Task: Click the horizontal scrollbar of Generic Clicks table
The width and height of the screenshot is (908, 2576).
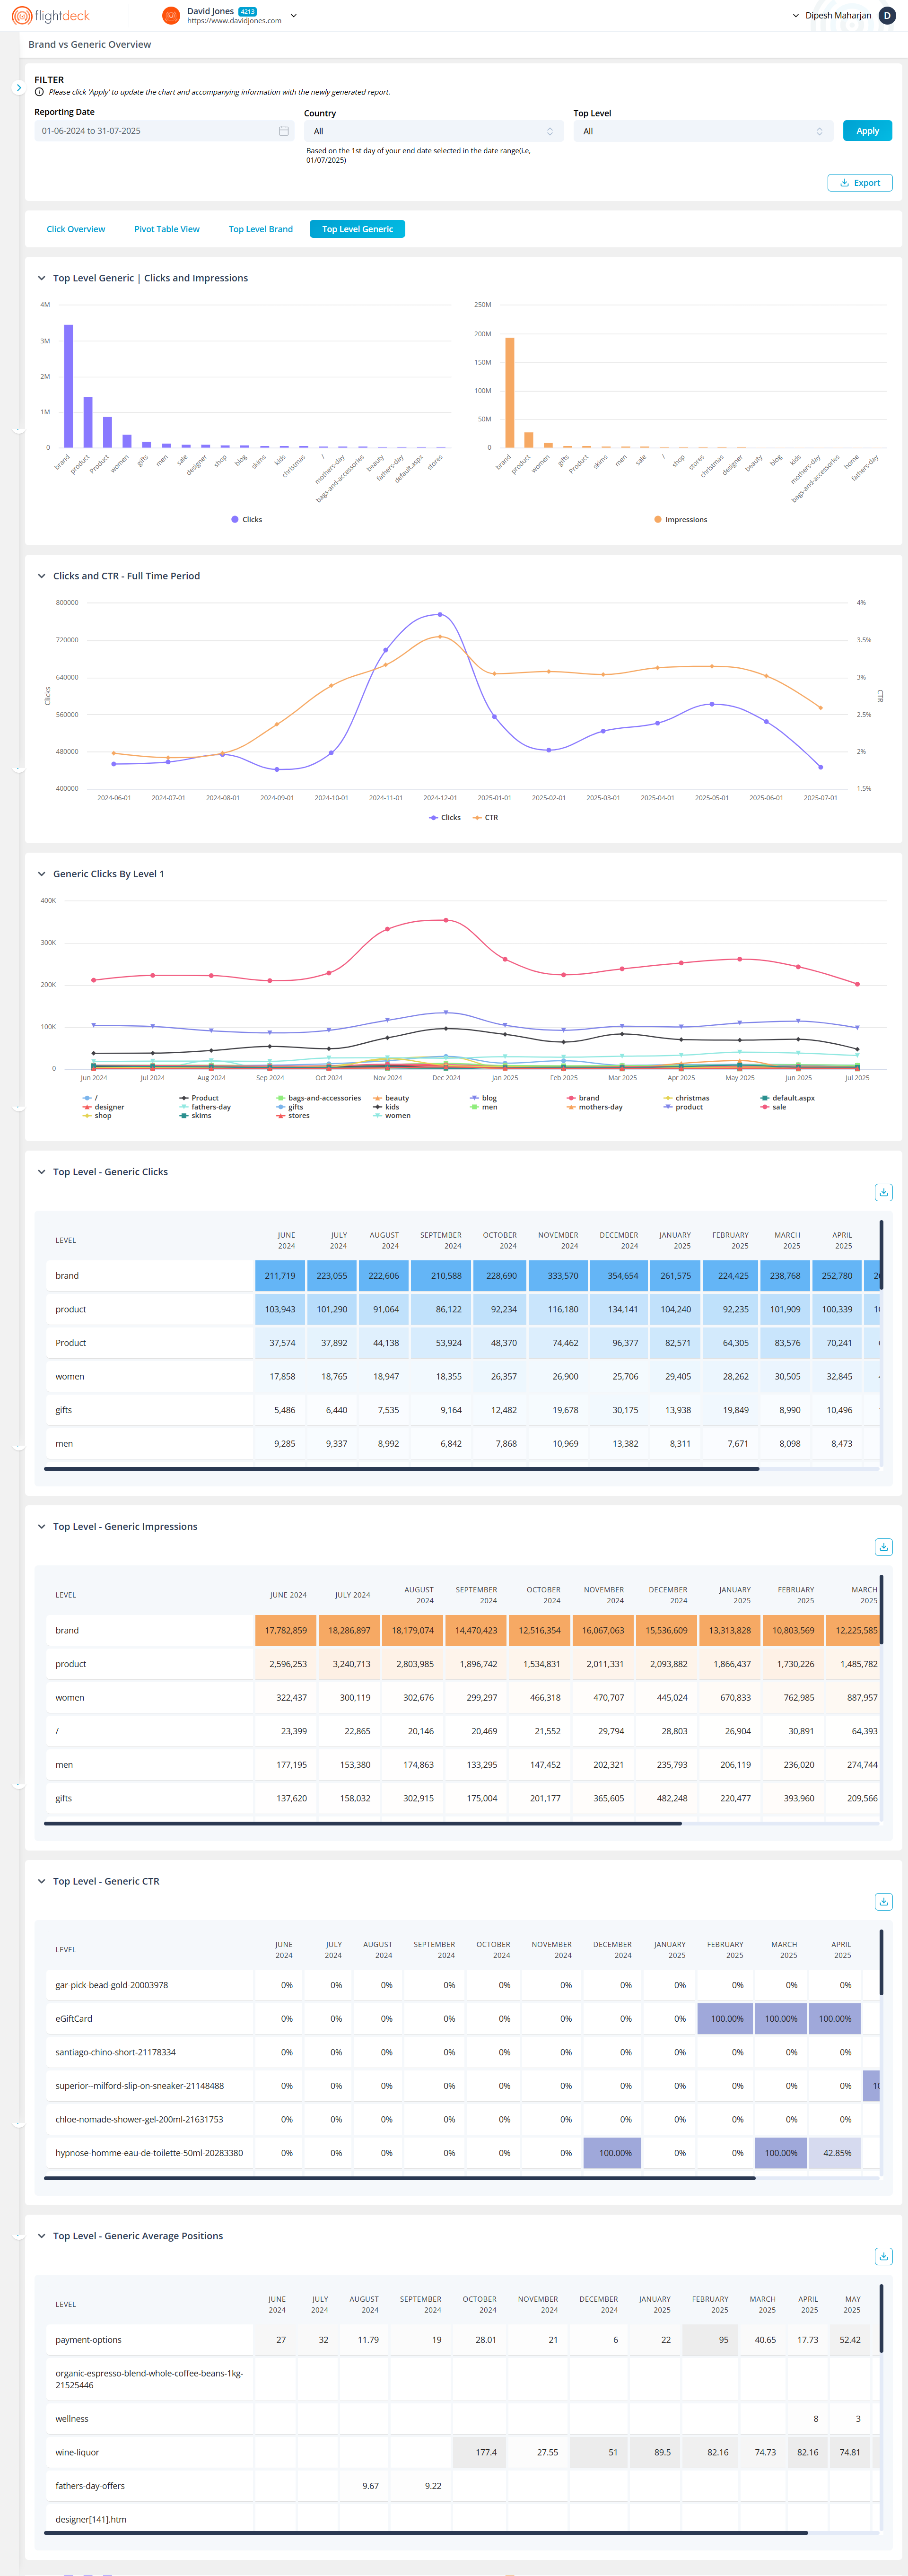Action: coord(401,1469)
